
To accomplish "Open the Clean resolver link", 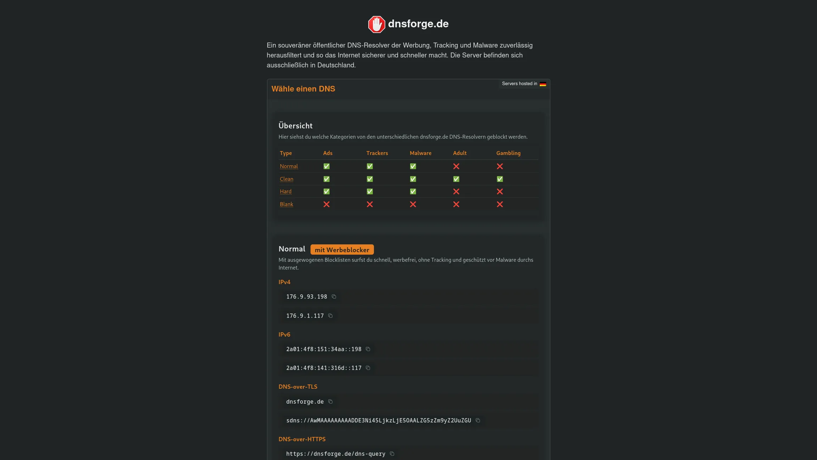I will [x=286, y=179].
